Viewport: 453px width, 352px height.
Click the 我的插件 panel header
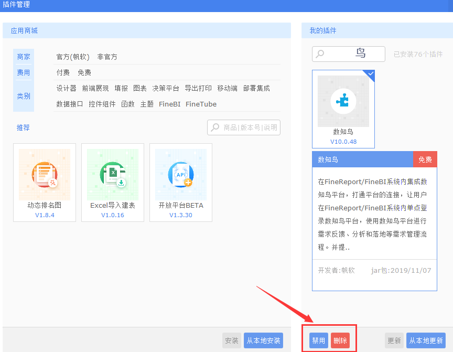tap(377, 30)
